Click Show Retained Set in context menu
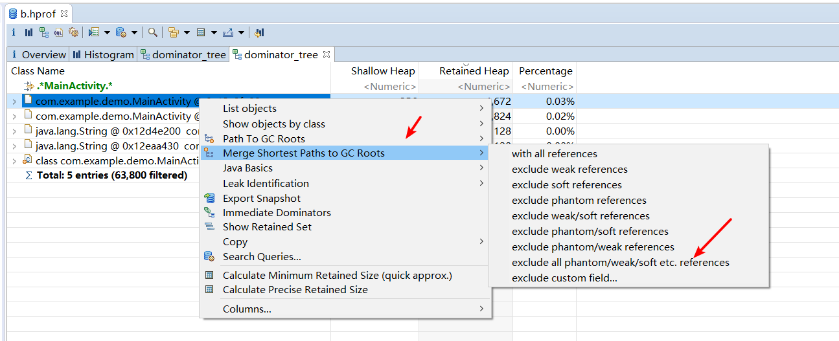 267,227
